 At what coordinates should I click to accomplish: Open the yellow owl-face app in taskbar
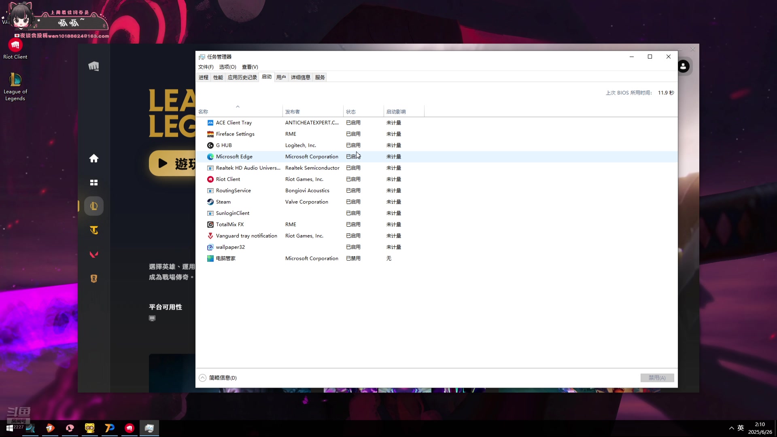pyautogui.click(x=89, y=428)
